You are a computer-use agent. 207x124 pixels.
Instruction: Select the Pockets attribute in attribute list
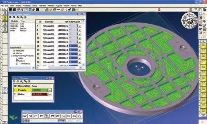tap(13, 28)
